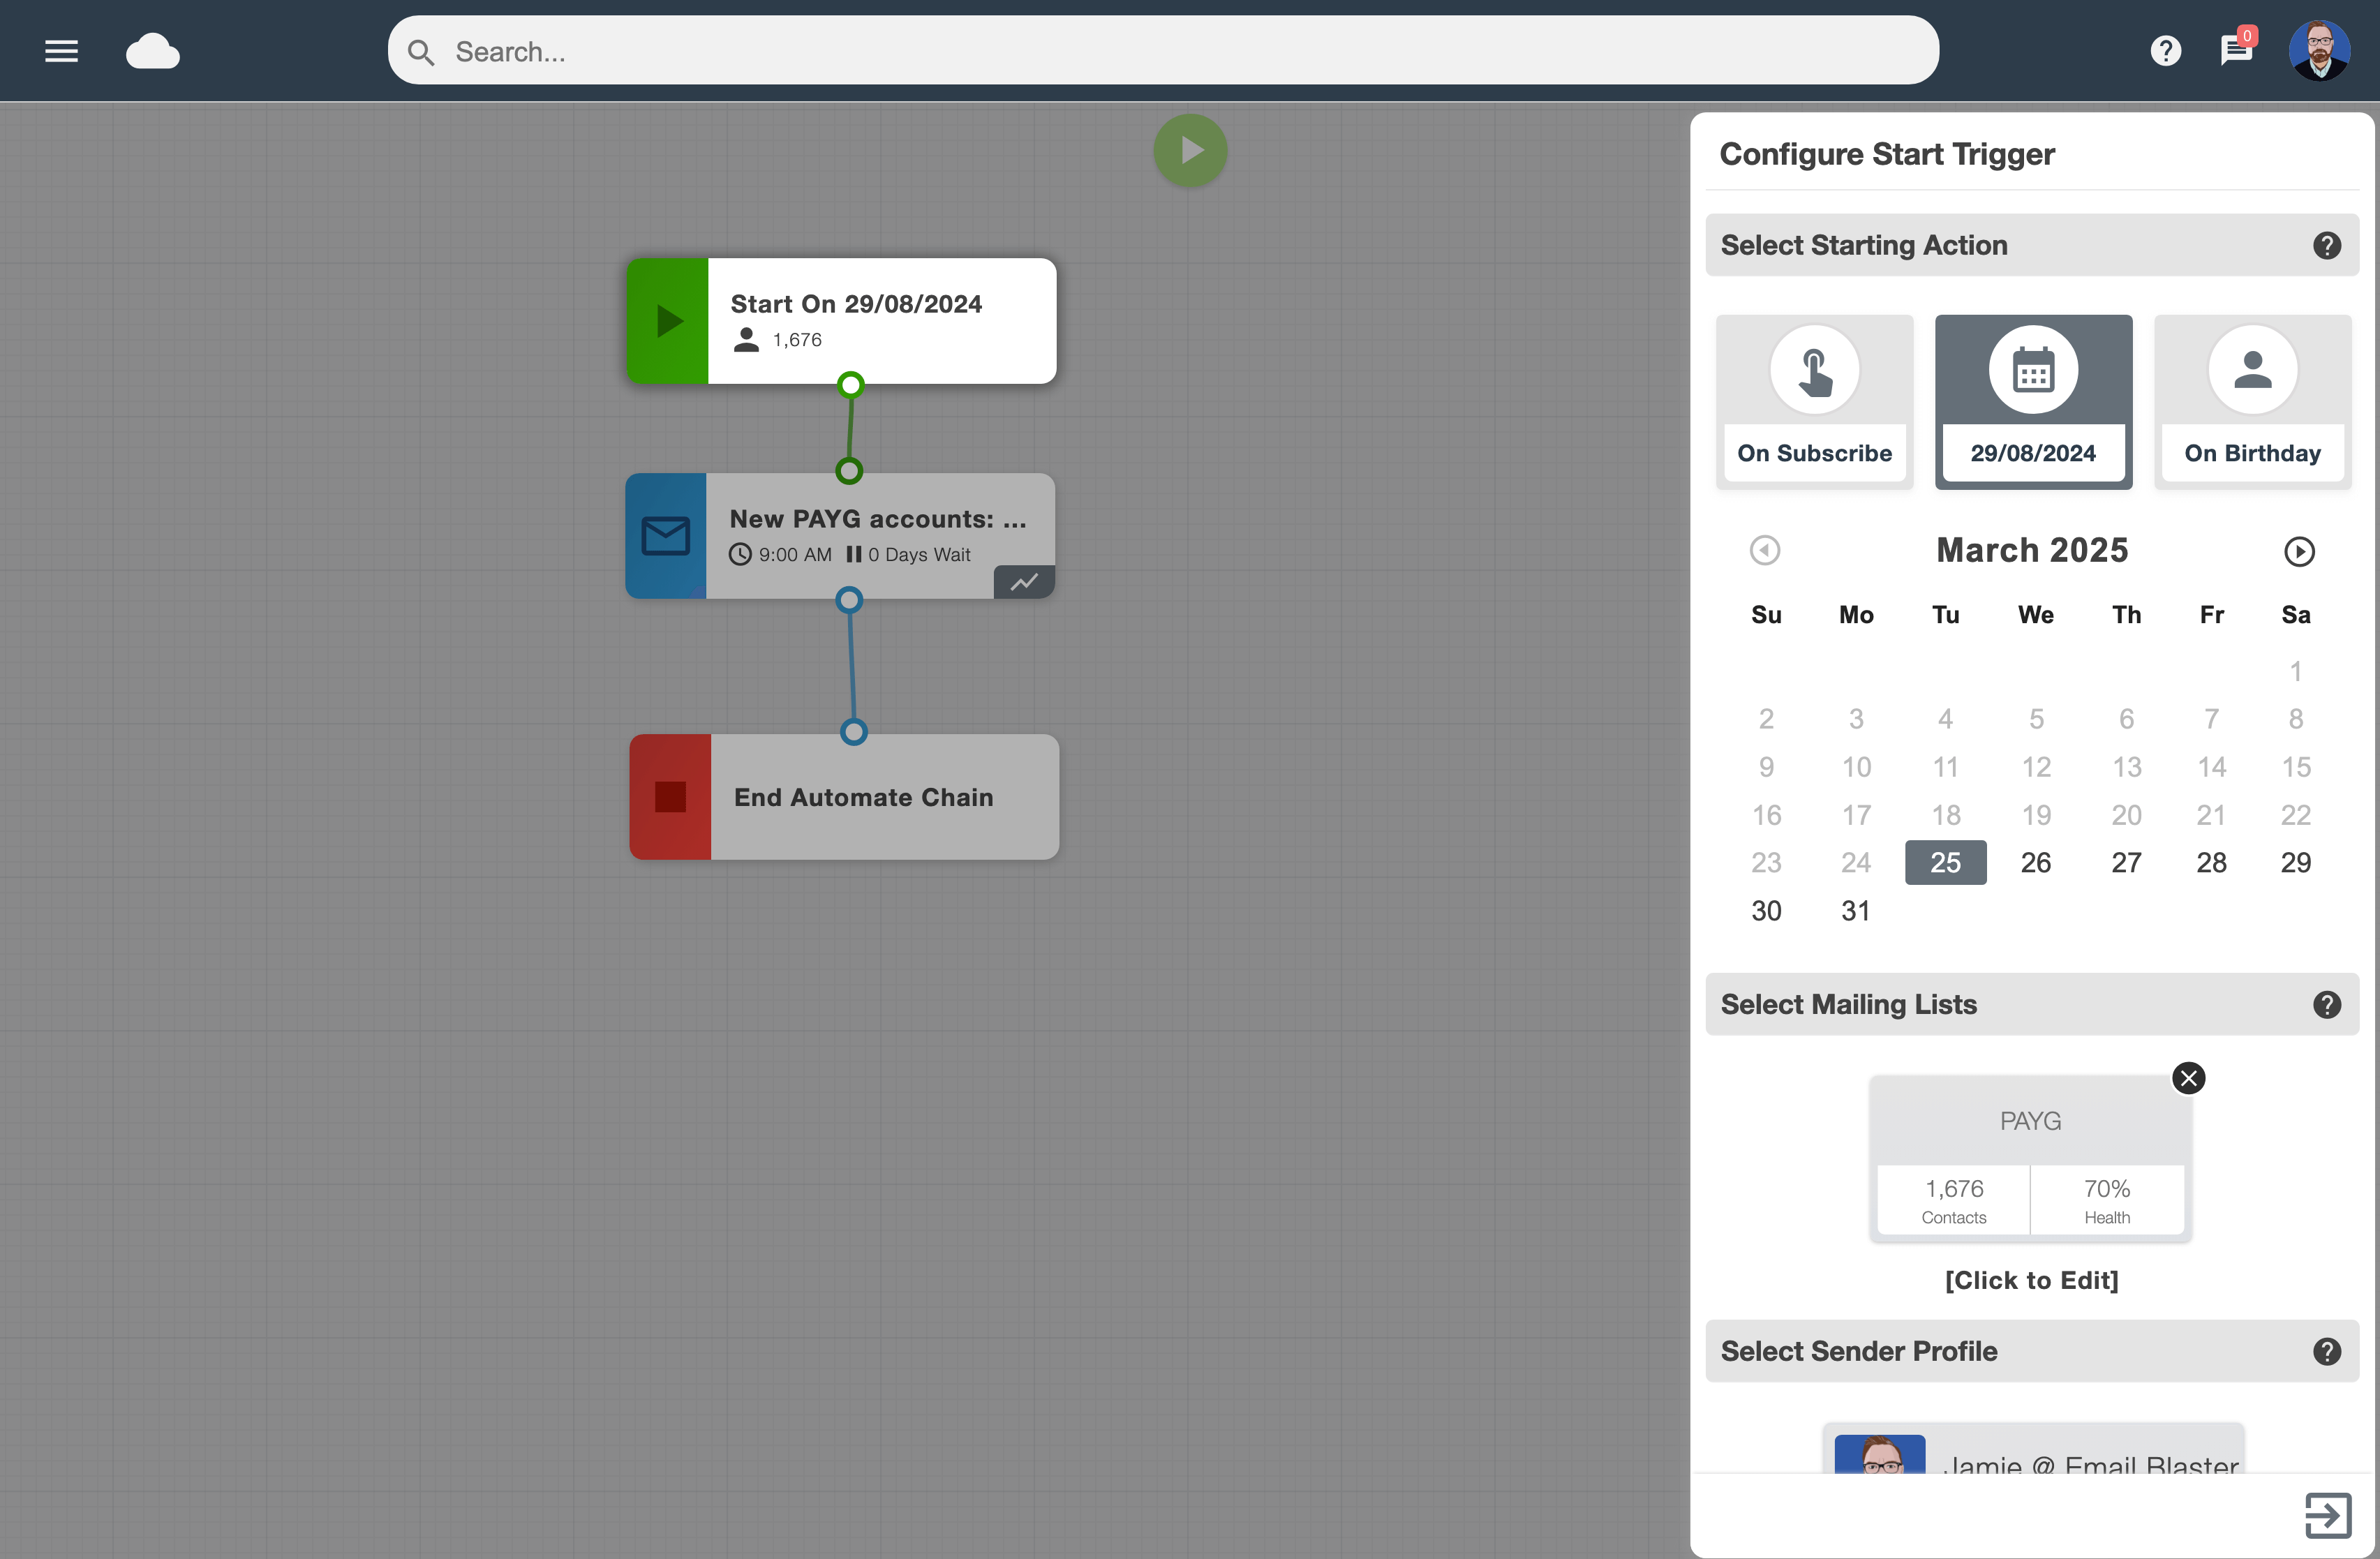
Task: Select the Start On 29/08/2024 node
Action: pyautogui.click(x=842, y=321)
